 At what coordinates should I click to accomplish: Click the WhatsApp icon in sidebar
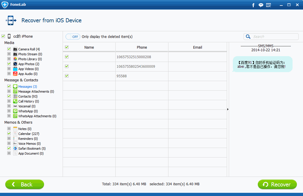point(15,111)
